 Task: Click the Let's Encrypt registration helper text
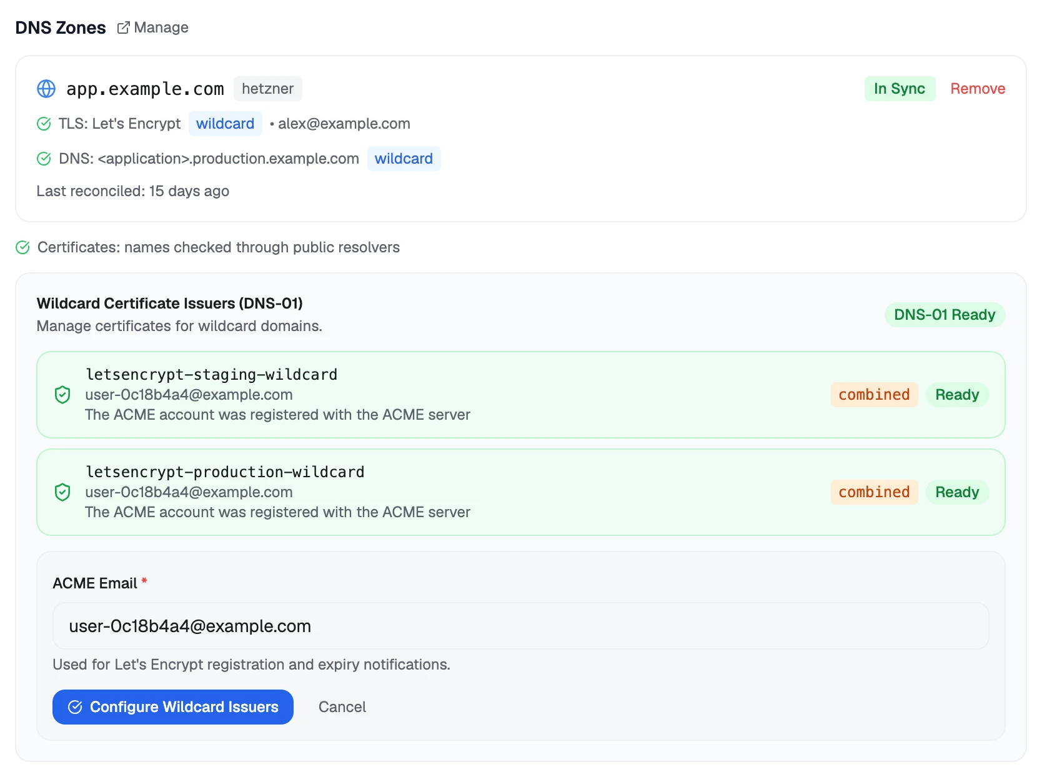point(251,665)
